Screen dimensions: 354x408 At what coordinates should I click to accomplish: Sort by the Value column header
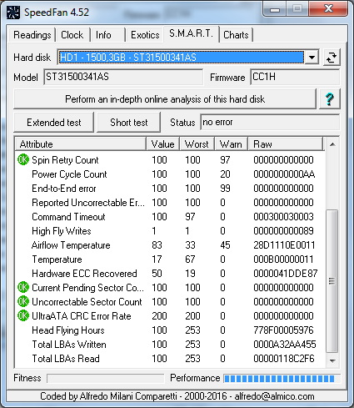click(x=163, y=144)
